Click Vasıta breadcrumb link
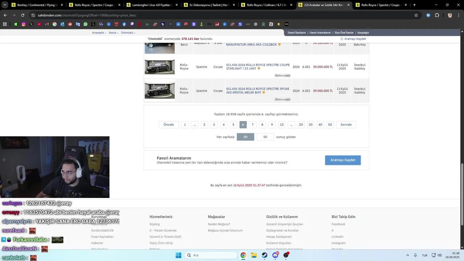 click(x=112, y=33)
